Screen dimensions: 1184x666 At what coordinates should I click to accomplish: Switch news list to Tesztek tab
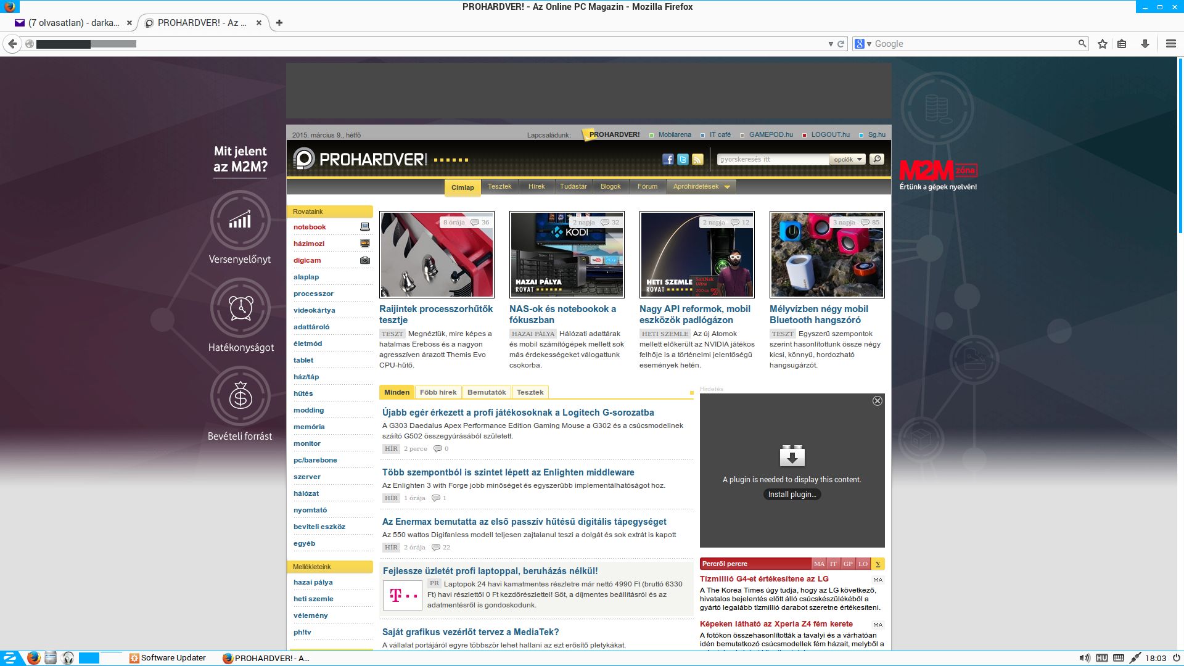pyautogui.click(x=530, y=392)
